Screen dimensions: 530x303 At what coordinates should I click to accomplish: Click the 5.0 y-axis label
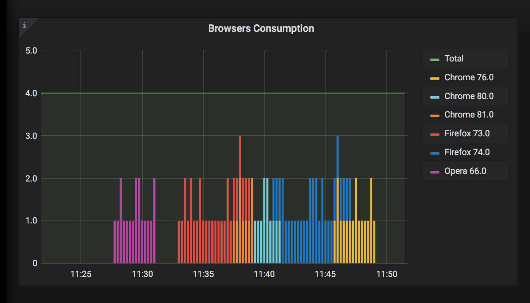(31, 51)
